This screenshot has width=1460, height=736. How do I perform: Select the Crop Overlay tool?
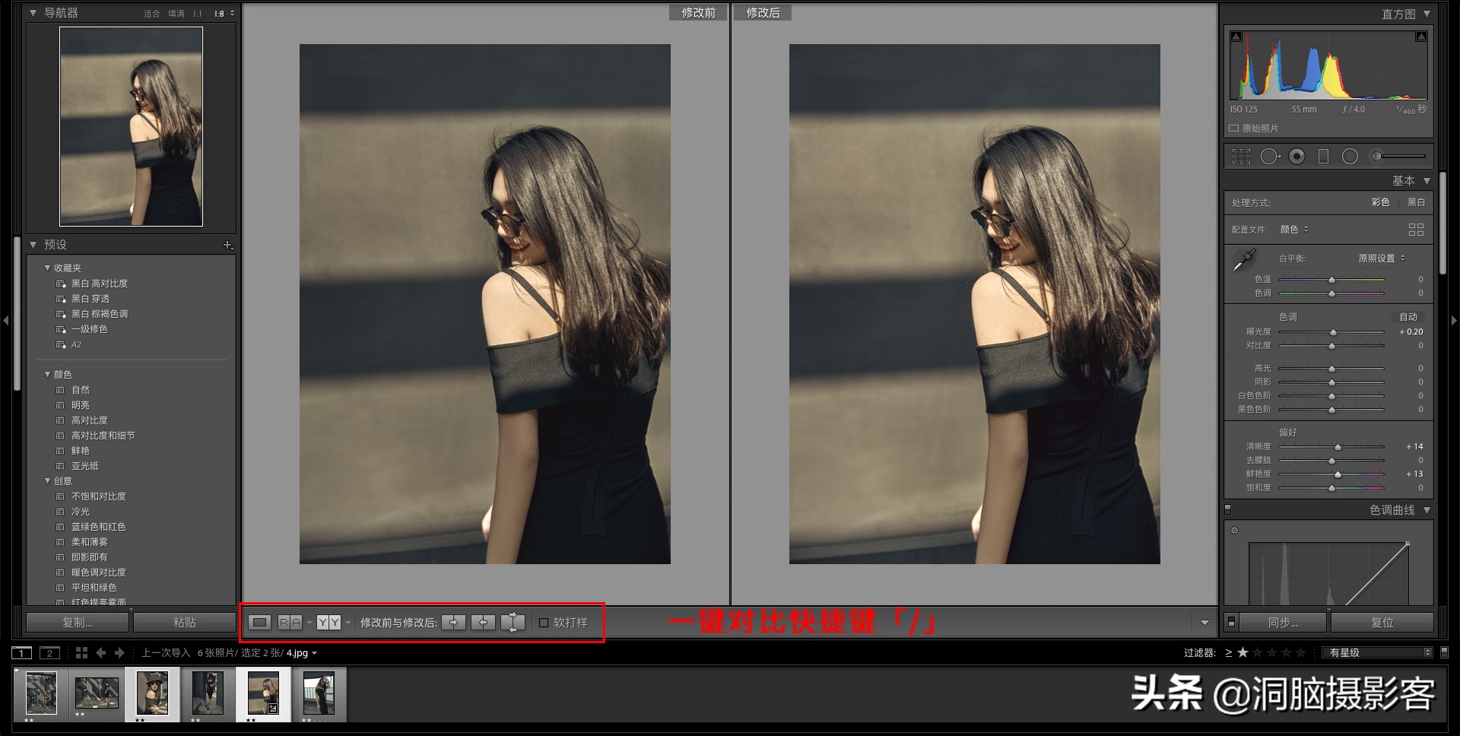1241,157
